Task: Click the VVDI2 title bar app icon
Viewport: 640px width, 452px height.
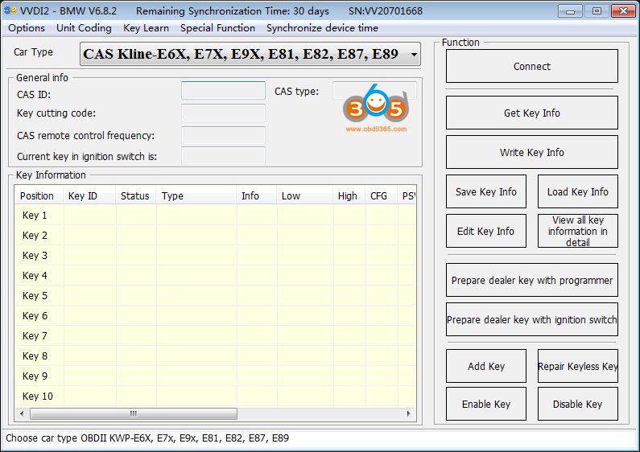Action: tap(10, 10)
